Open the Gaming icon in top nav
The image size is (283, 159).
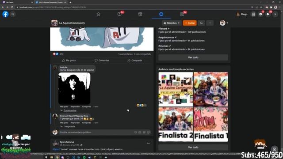pos(182,14)
